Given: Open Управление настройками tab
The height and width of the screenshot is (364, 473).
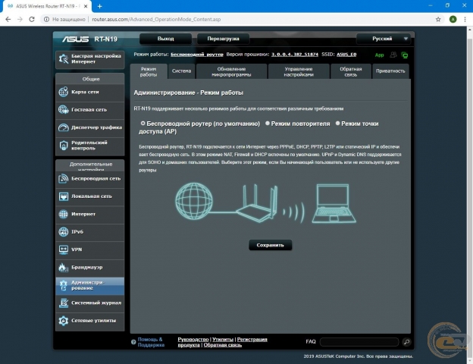Looking at the screenshot, I should tap(299, 71).
